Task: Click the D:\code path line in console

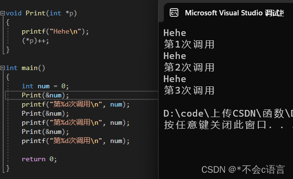Action: (x=228, y=114)
